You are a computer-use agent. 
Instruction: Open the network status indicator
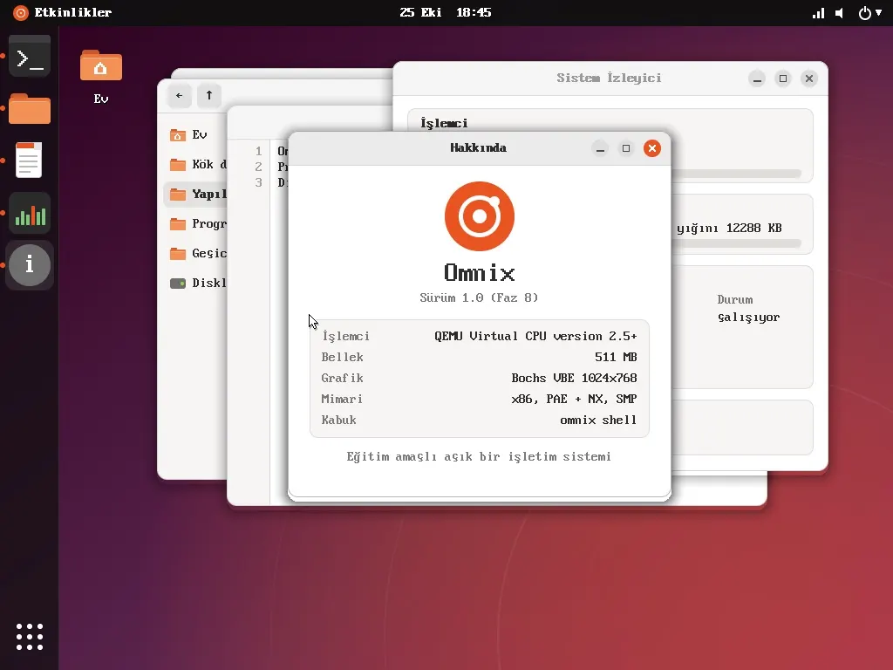(818, 12)
